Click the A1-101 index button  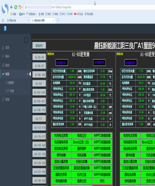(39, 83)
